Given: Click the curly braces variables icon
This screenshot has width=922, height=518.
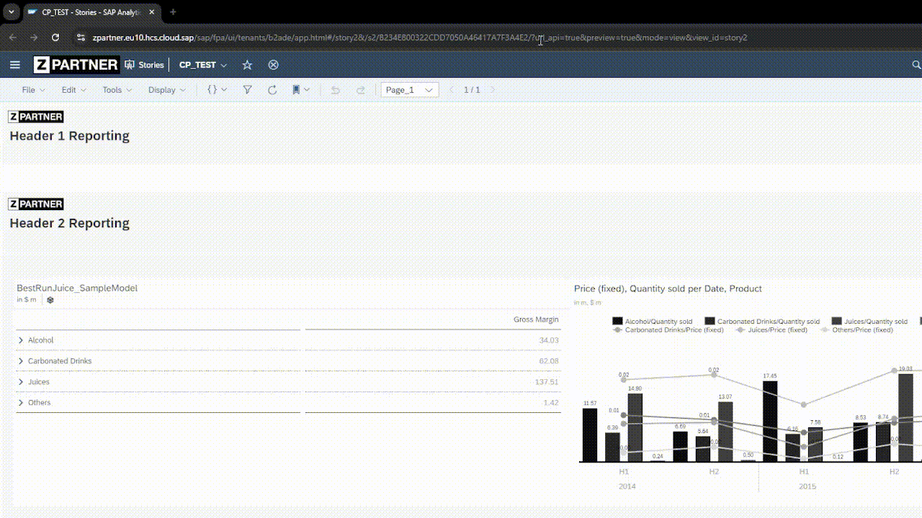Looking at the screenshot, I should (x=212, y=90).
